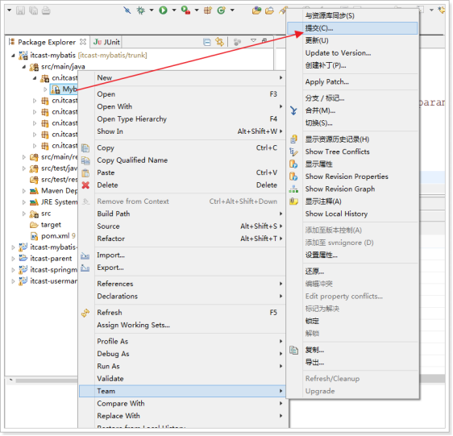This screenshot has width=453, height=436.
Task: Choose Update to Version...
Action: (352, 53)
